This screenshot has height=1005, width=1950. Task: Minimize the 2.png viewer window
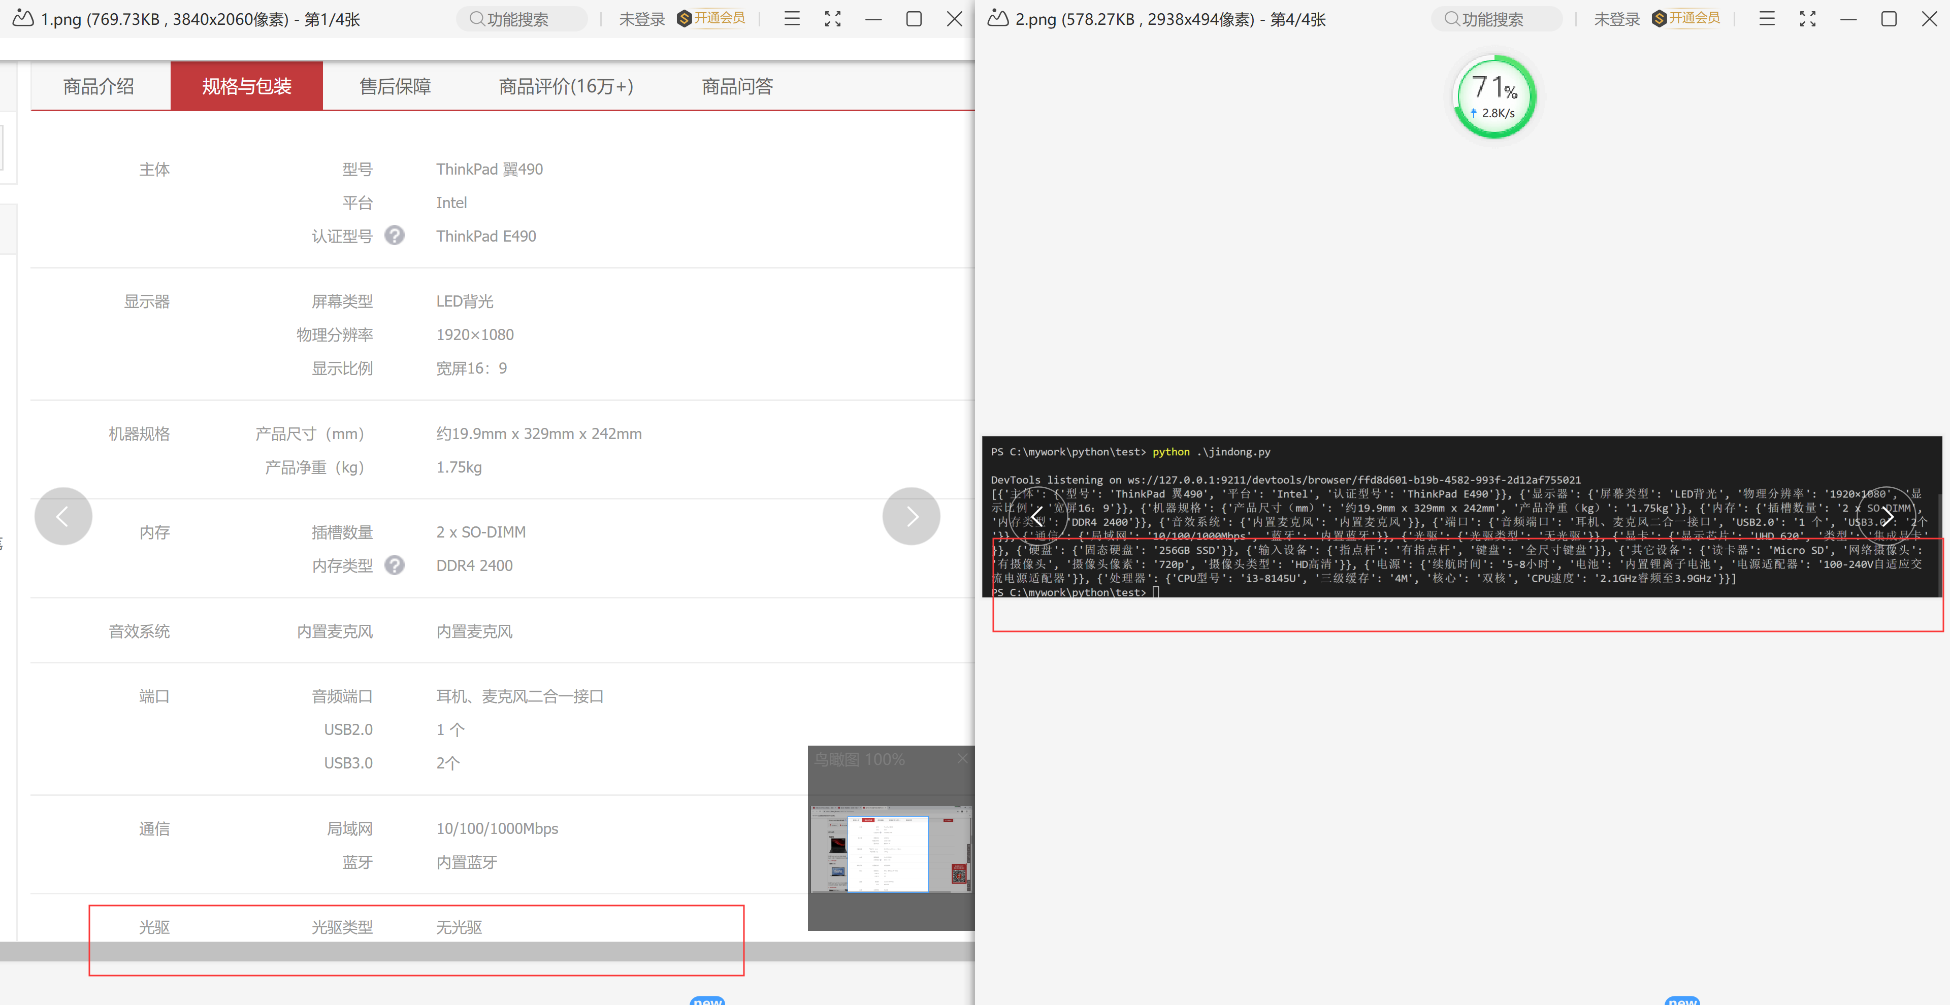pos(1848,19)
